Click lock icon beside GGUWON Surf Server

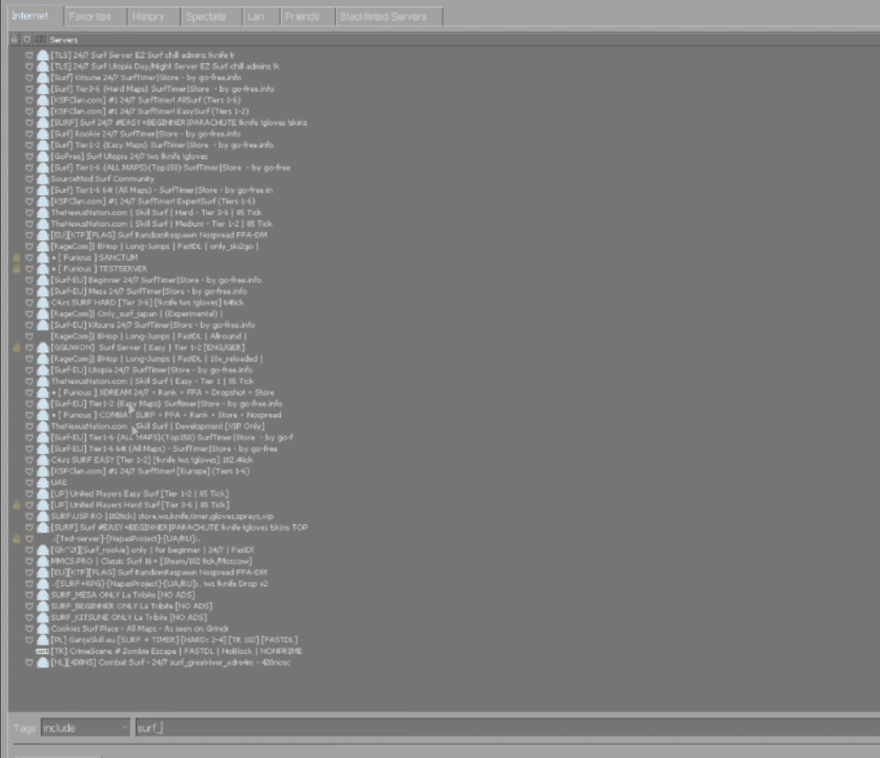pyautogui.click(x=15, y=348)
